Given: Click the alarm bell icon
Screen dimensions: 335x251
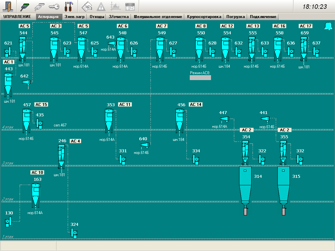Looking at the screenshot, I should pyautogui.click(x=328, y=26).
